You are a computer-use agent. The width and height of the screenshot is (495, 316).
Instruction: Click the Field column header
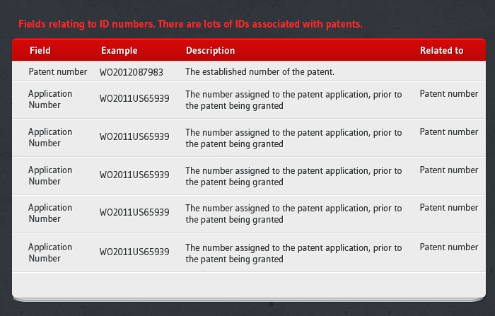point(40,51)
